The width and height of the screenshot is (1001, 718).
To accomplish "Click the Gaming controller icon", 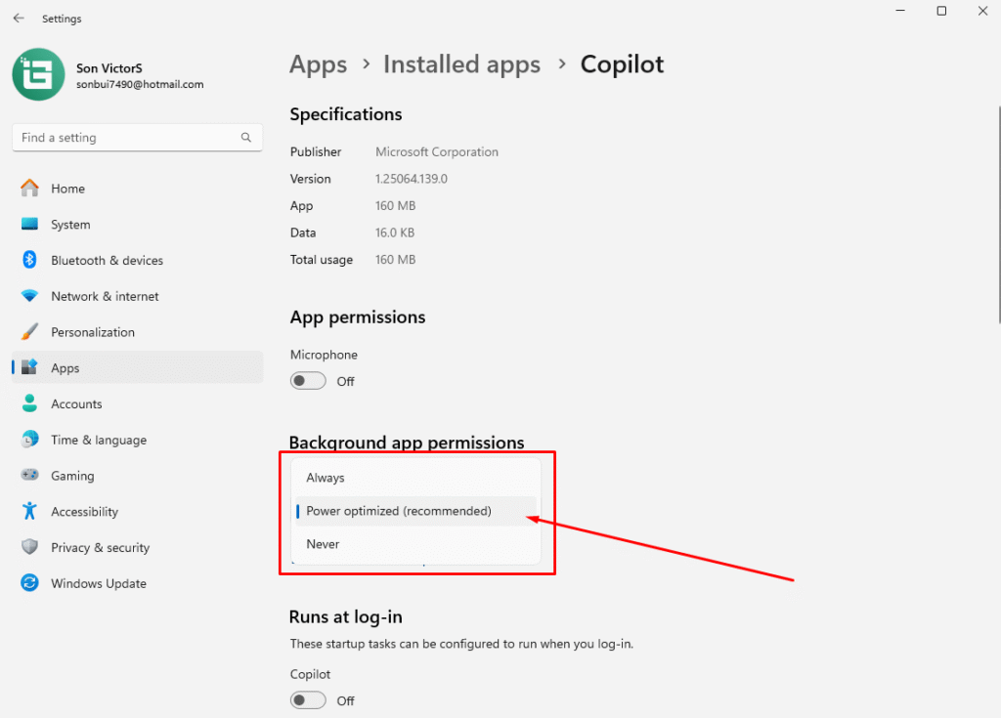I will point(30,476).
